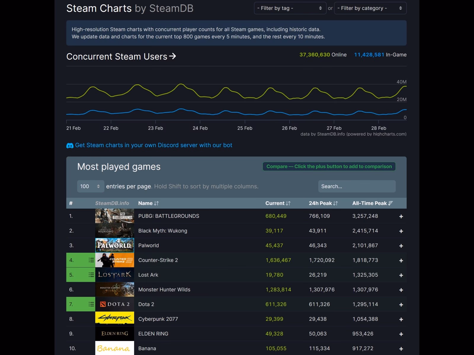Click the plus icon in Lost Ark row

(401, 275)
